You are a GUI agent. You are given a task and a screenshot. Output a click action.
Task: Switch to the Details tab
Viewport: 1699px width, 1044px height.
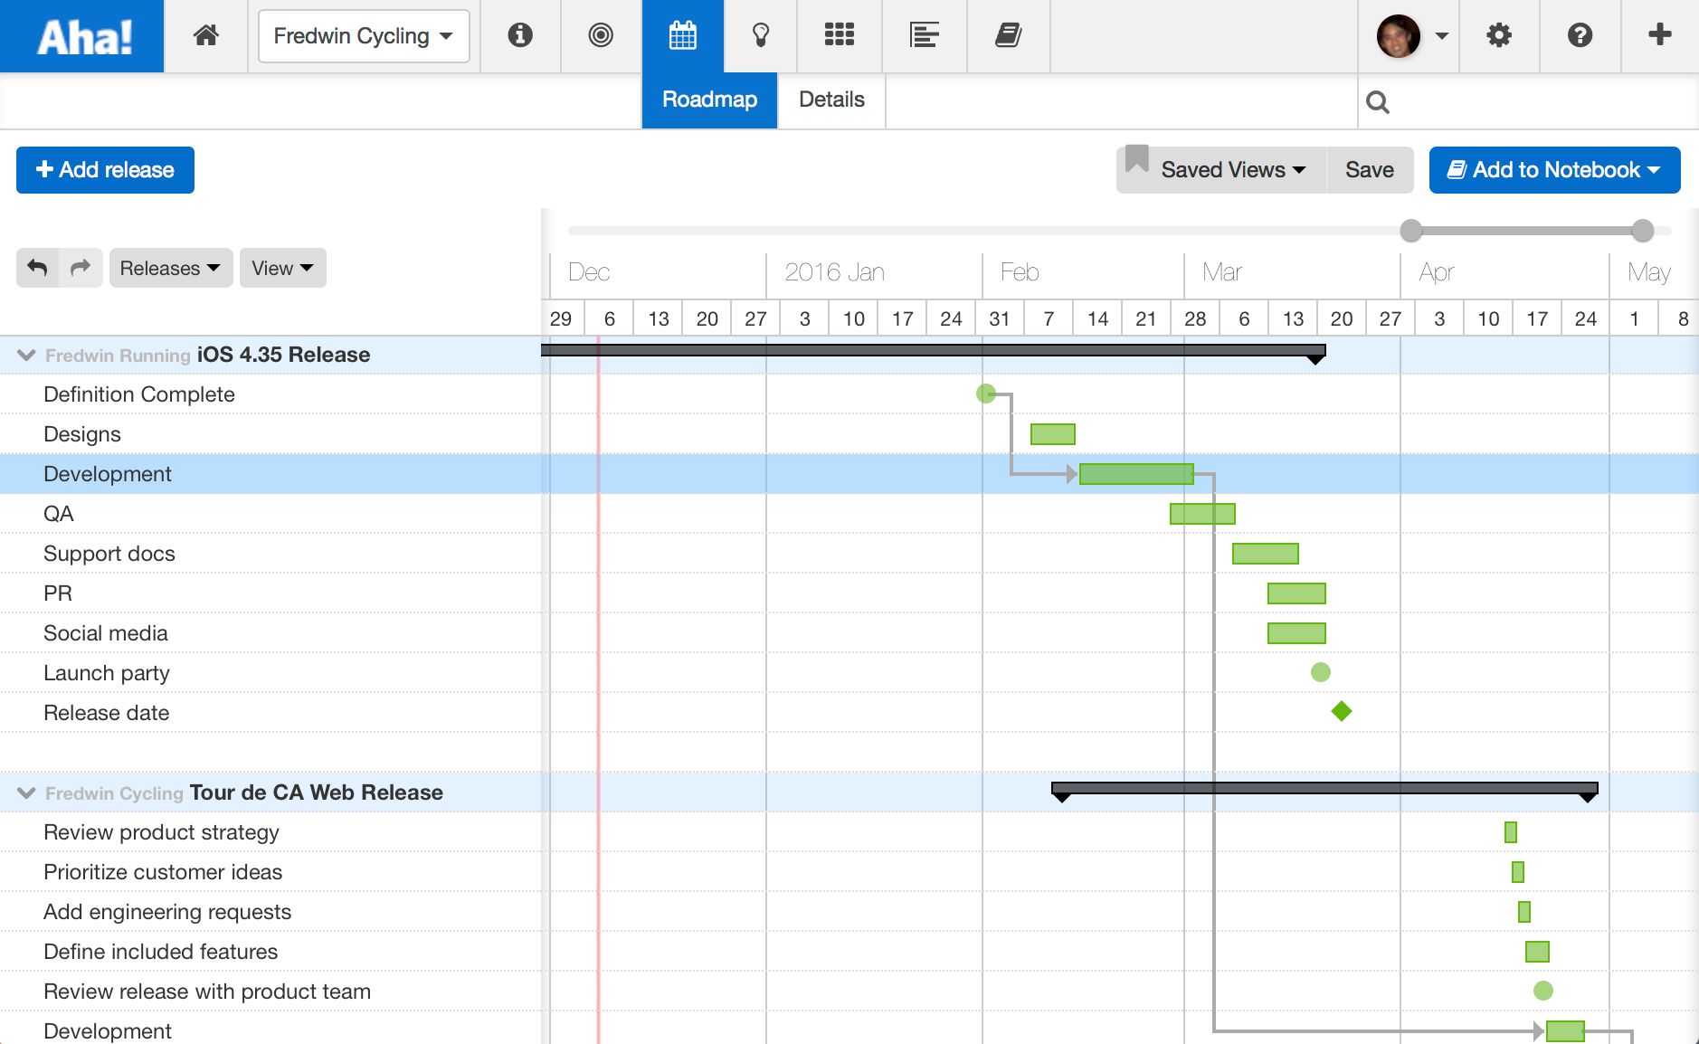point(830,100)
